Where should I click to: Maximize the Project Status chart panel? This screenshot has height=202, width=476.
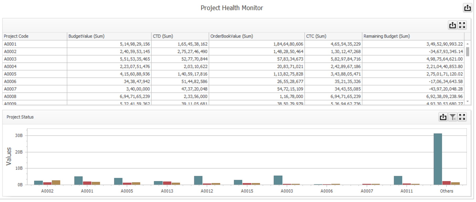(x=462, y=117)
